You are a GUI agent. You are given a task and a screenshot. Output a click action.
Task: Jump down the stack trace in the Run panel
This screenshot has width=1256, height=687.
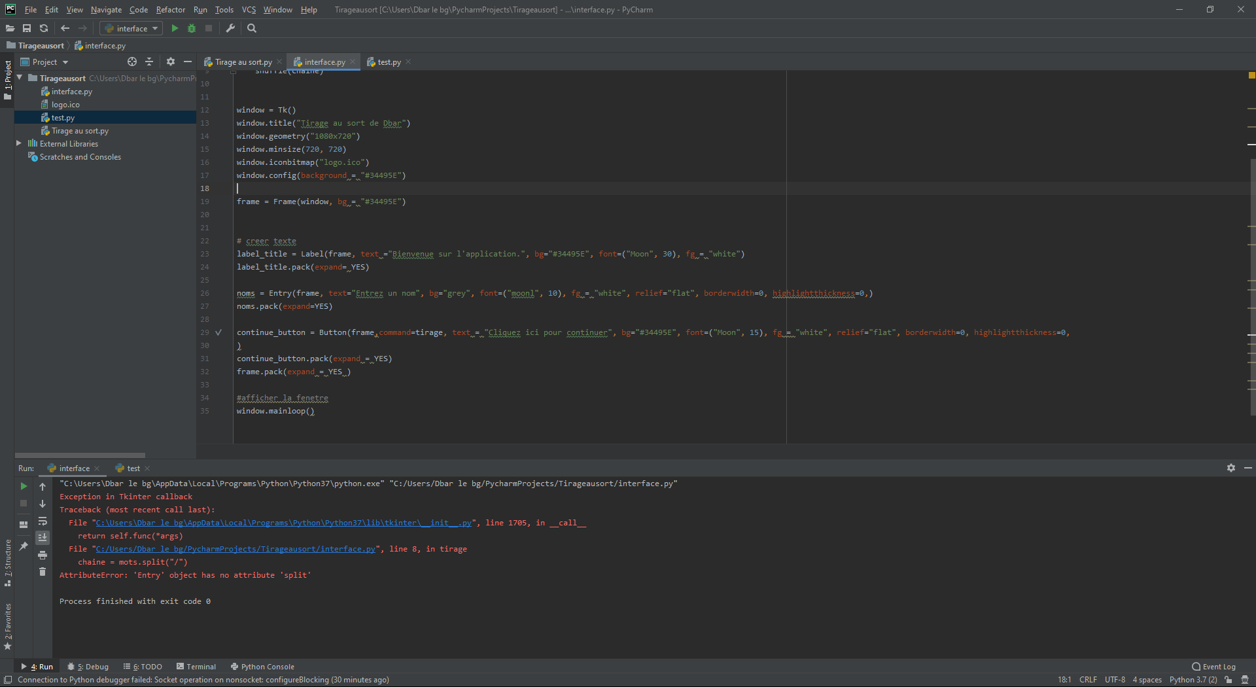coord(43,504)
